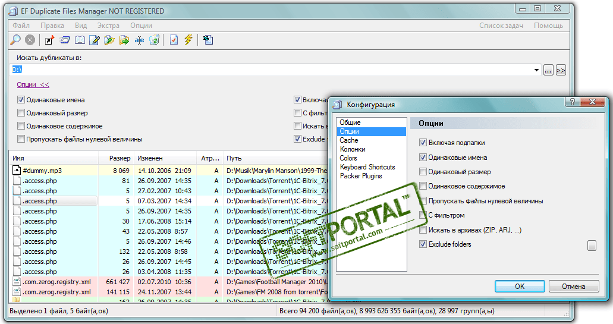Open the Экстра menu
The width and height of the screenshot is (613, 324).
point(108,26)
